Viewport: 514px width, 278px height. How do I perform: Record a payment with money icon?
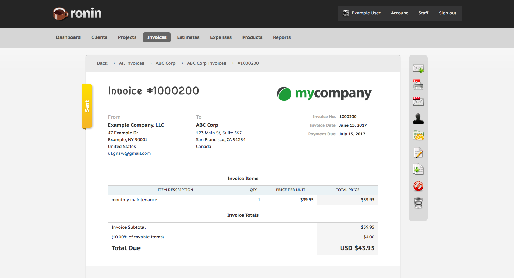point(418,136)
